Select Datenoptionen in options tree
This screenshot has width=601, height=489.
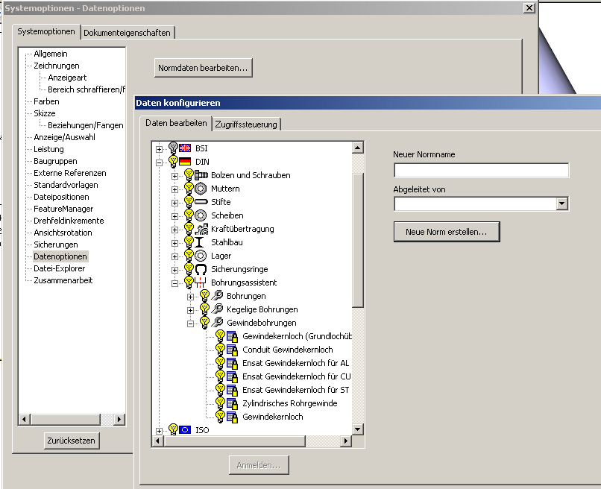coord(60,256)
